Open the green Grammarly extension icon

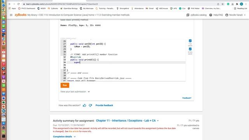pyautogui.click(x=228, y=4)
